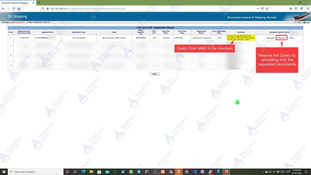Open Microsoft Store from taskbar
This screenshot has width=311, height=175.
(x=99, y=172)
